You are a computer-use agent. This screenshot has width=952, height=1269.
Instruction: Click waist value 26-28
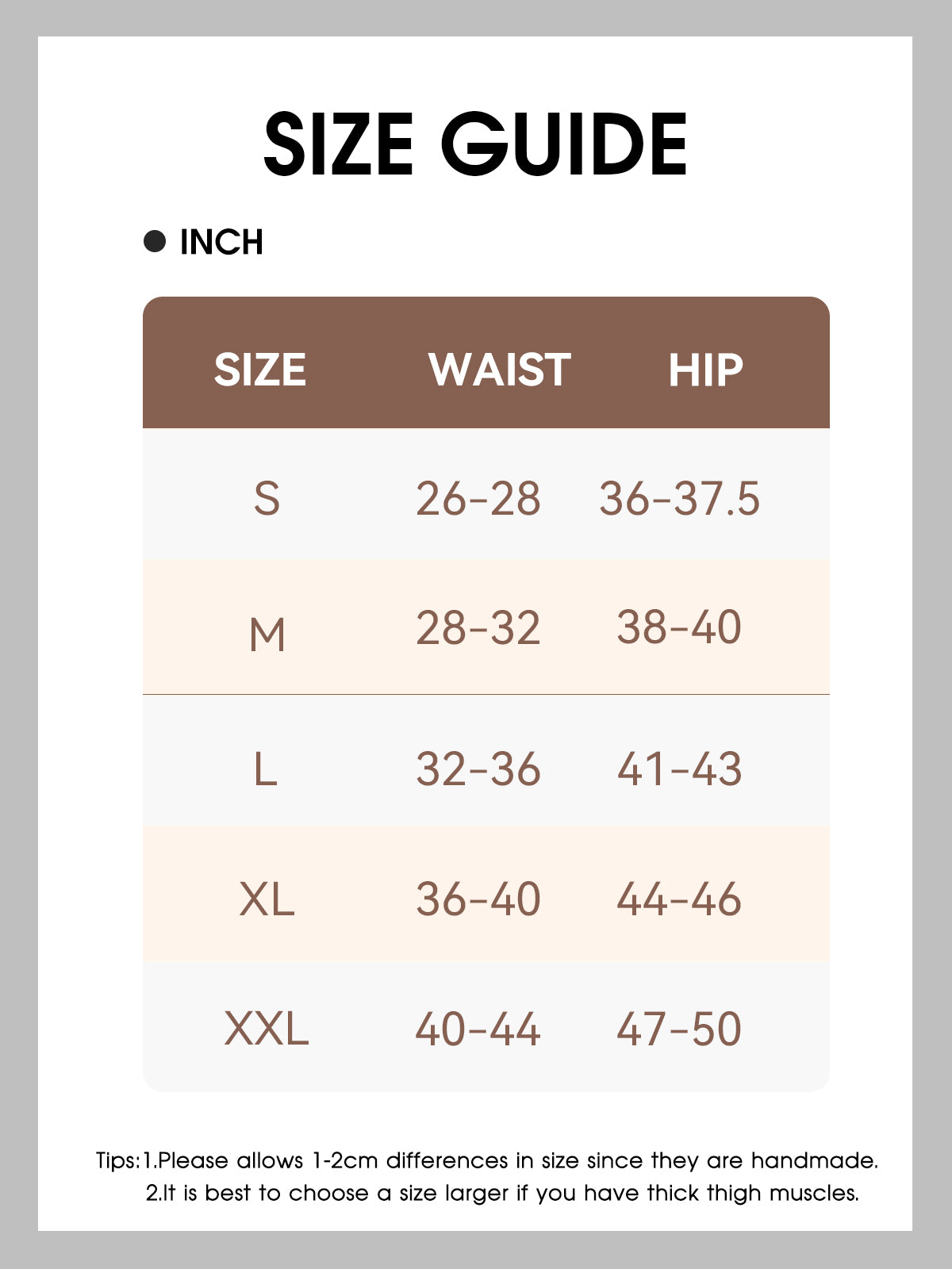pyautogui.click(x=478, y=499)
